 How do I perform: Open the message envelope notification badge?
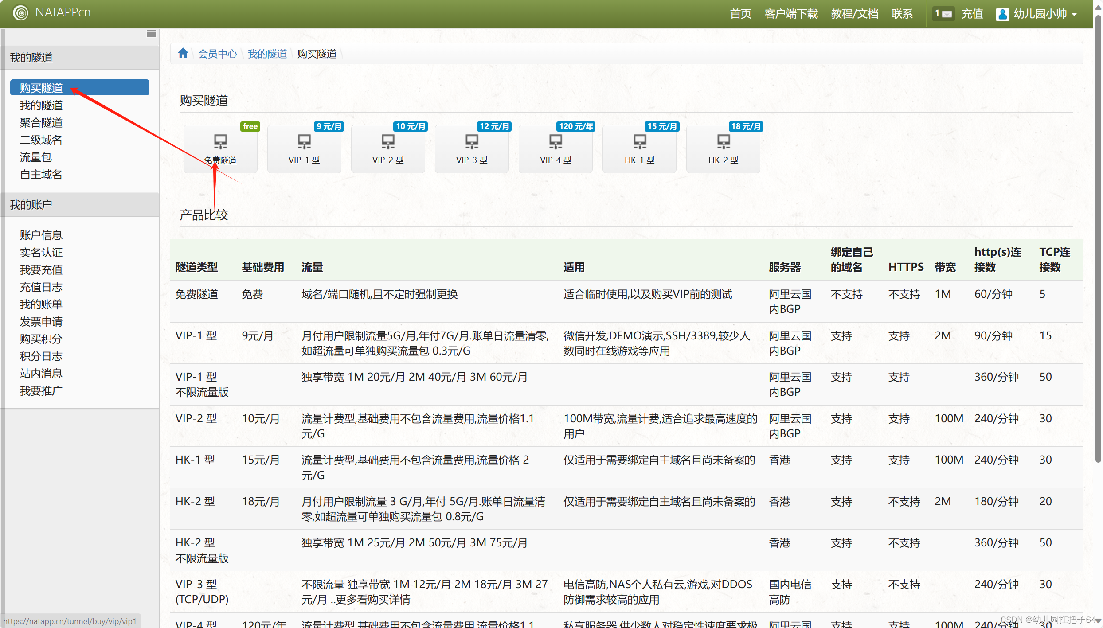coord(943,14)
